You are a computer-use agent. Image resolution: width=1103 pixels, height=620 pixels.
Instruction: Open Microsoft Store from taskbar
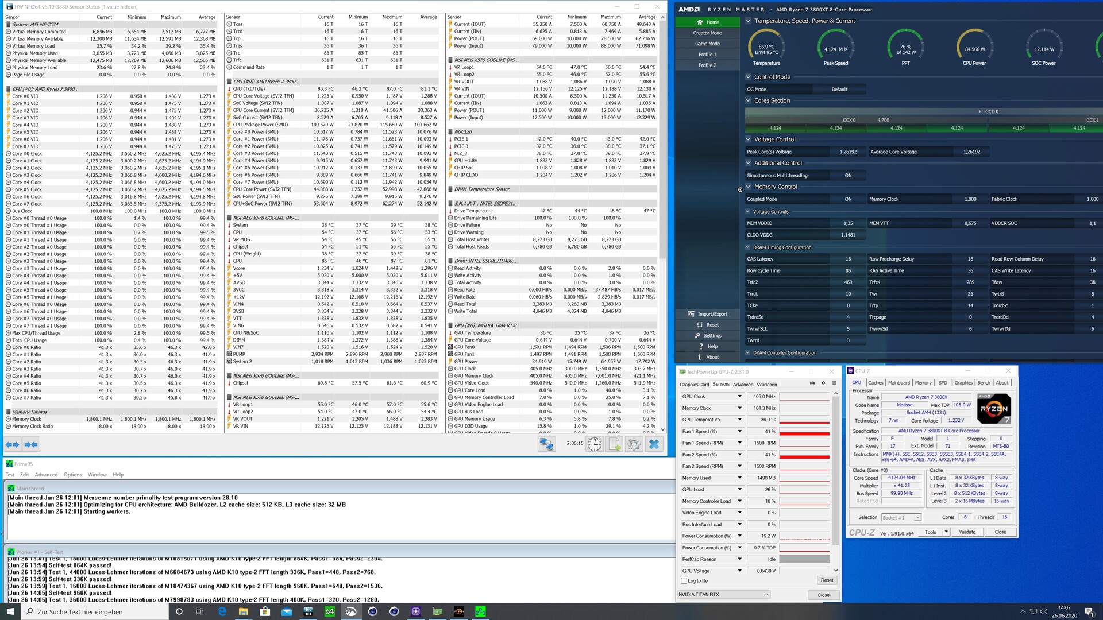[265, 611]
